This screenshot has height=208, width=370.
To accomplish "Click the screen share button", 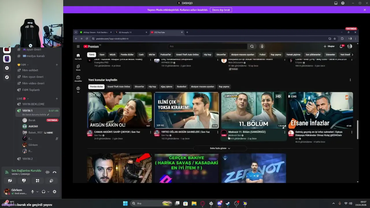I will pos(24,181).
